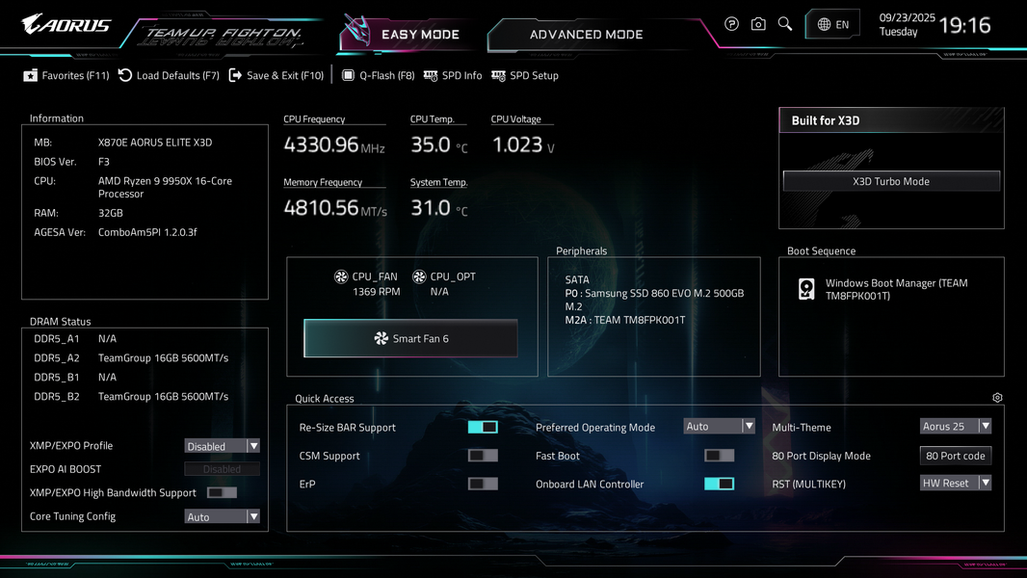
Task: Toggle XMP/EXPO High Bandwidth Support
Action: [x=222, y=492]
